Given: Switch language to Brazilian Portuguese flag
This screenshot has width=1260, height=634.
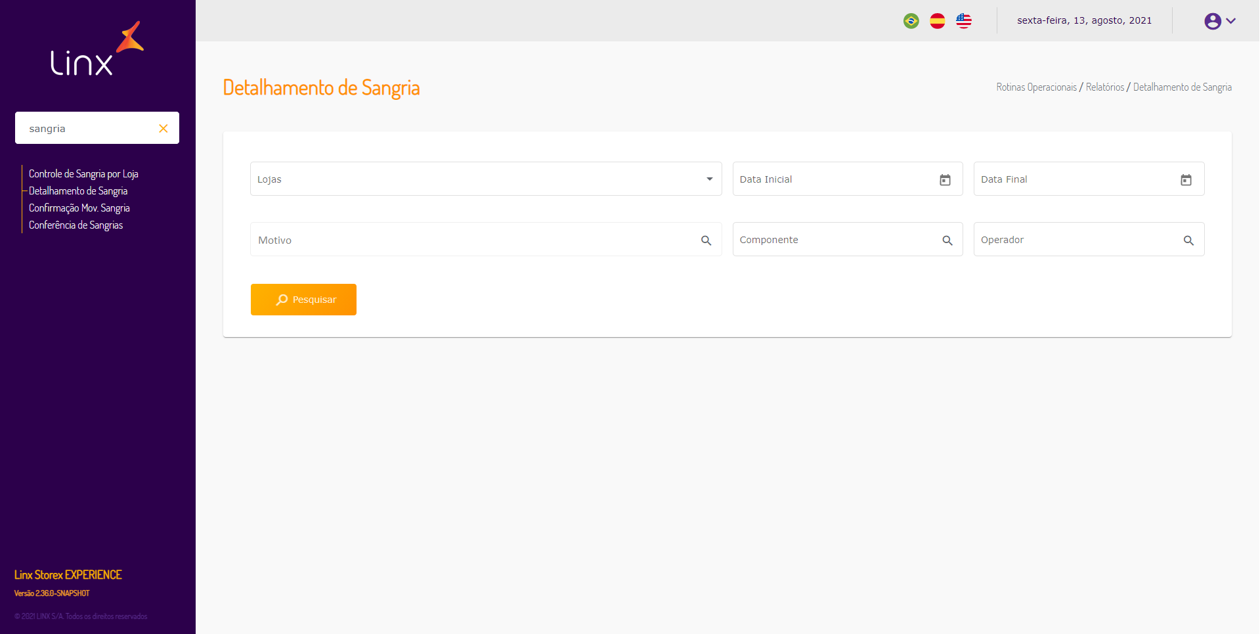Looking at the screenshot, I should (x=911, y=21).
